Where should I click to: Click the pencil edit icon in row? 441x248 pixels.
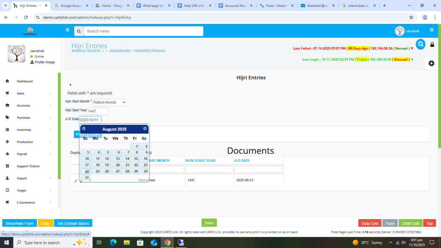(x=76, y=181)
